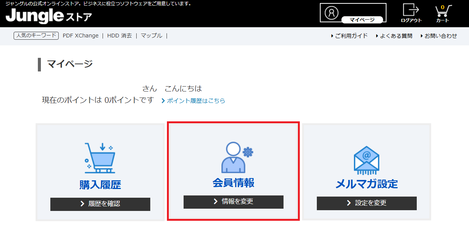Open the メルマガ設定 panel
Image resolution: width=469 pixels, height=234 pixels.
[x=366, y=171]
